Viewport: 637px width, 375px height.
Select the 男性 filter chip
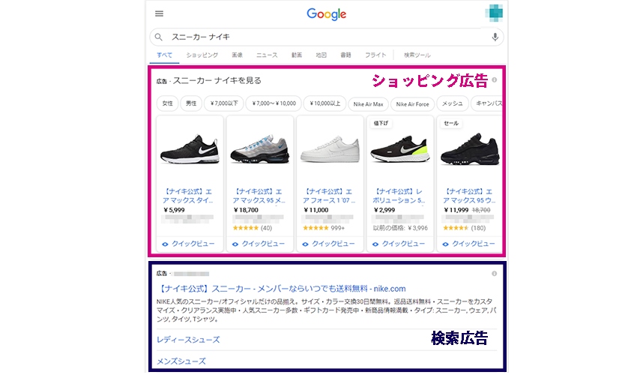point(191,103)
